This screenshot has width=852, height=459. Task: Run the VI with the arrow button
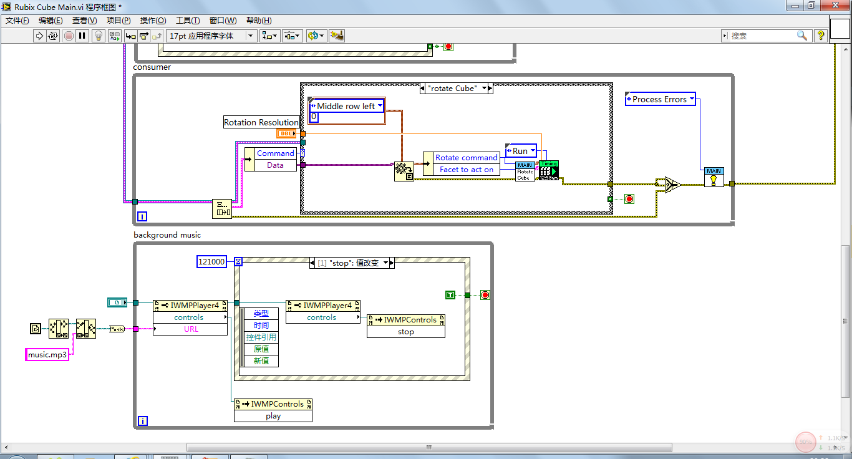click(39, 36)
